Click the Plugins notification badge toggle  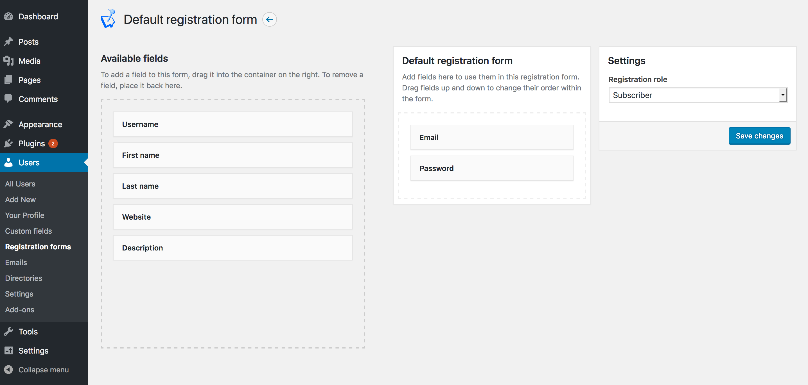click(54, 143)
